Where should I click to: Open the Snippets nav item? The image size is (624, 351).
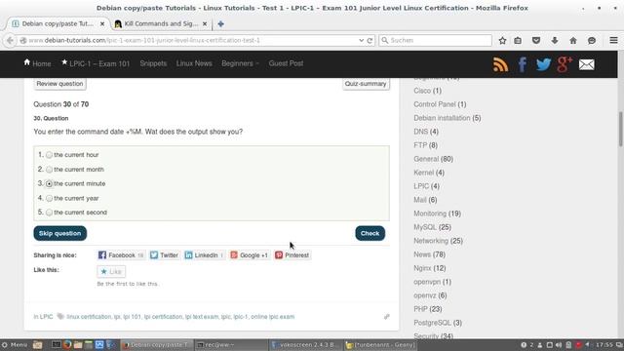coord(153,63)
